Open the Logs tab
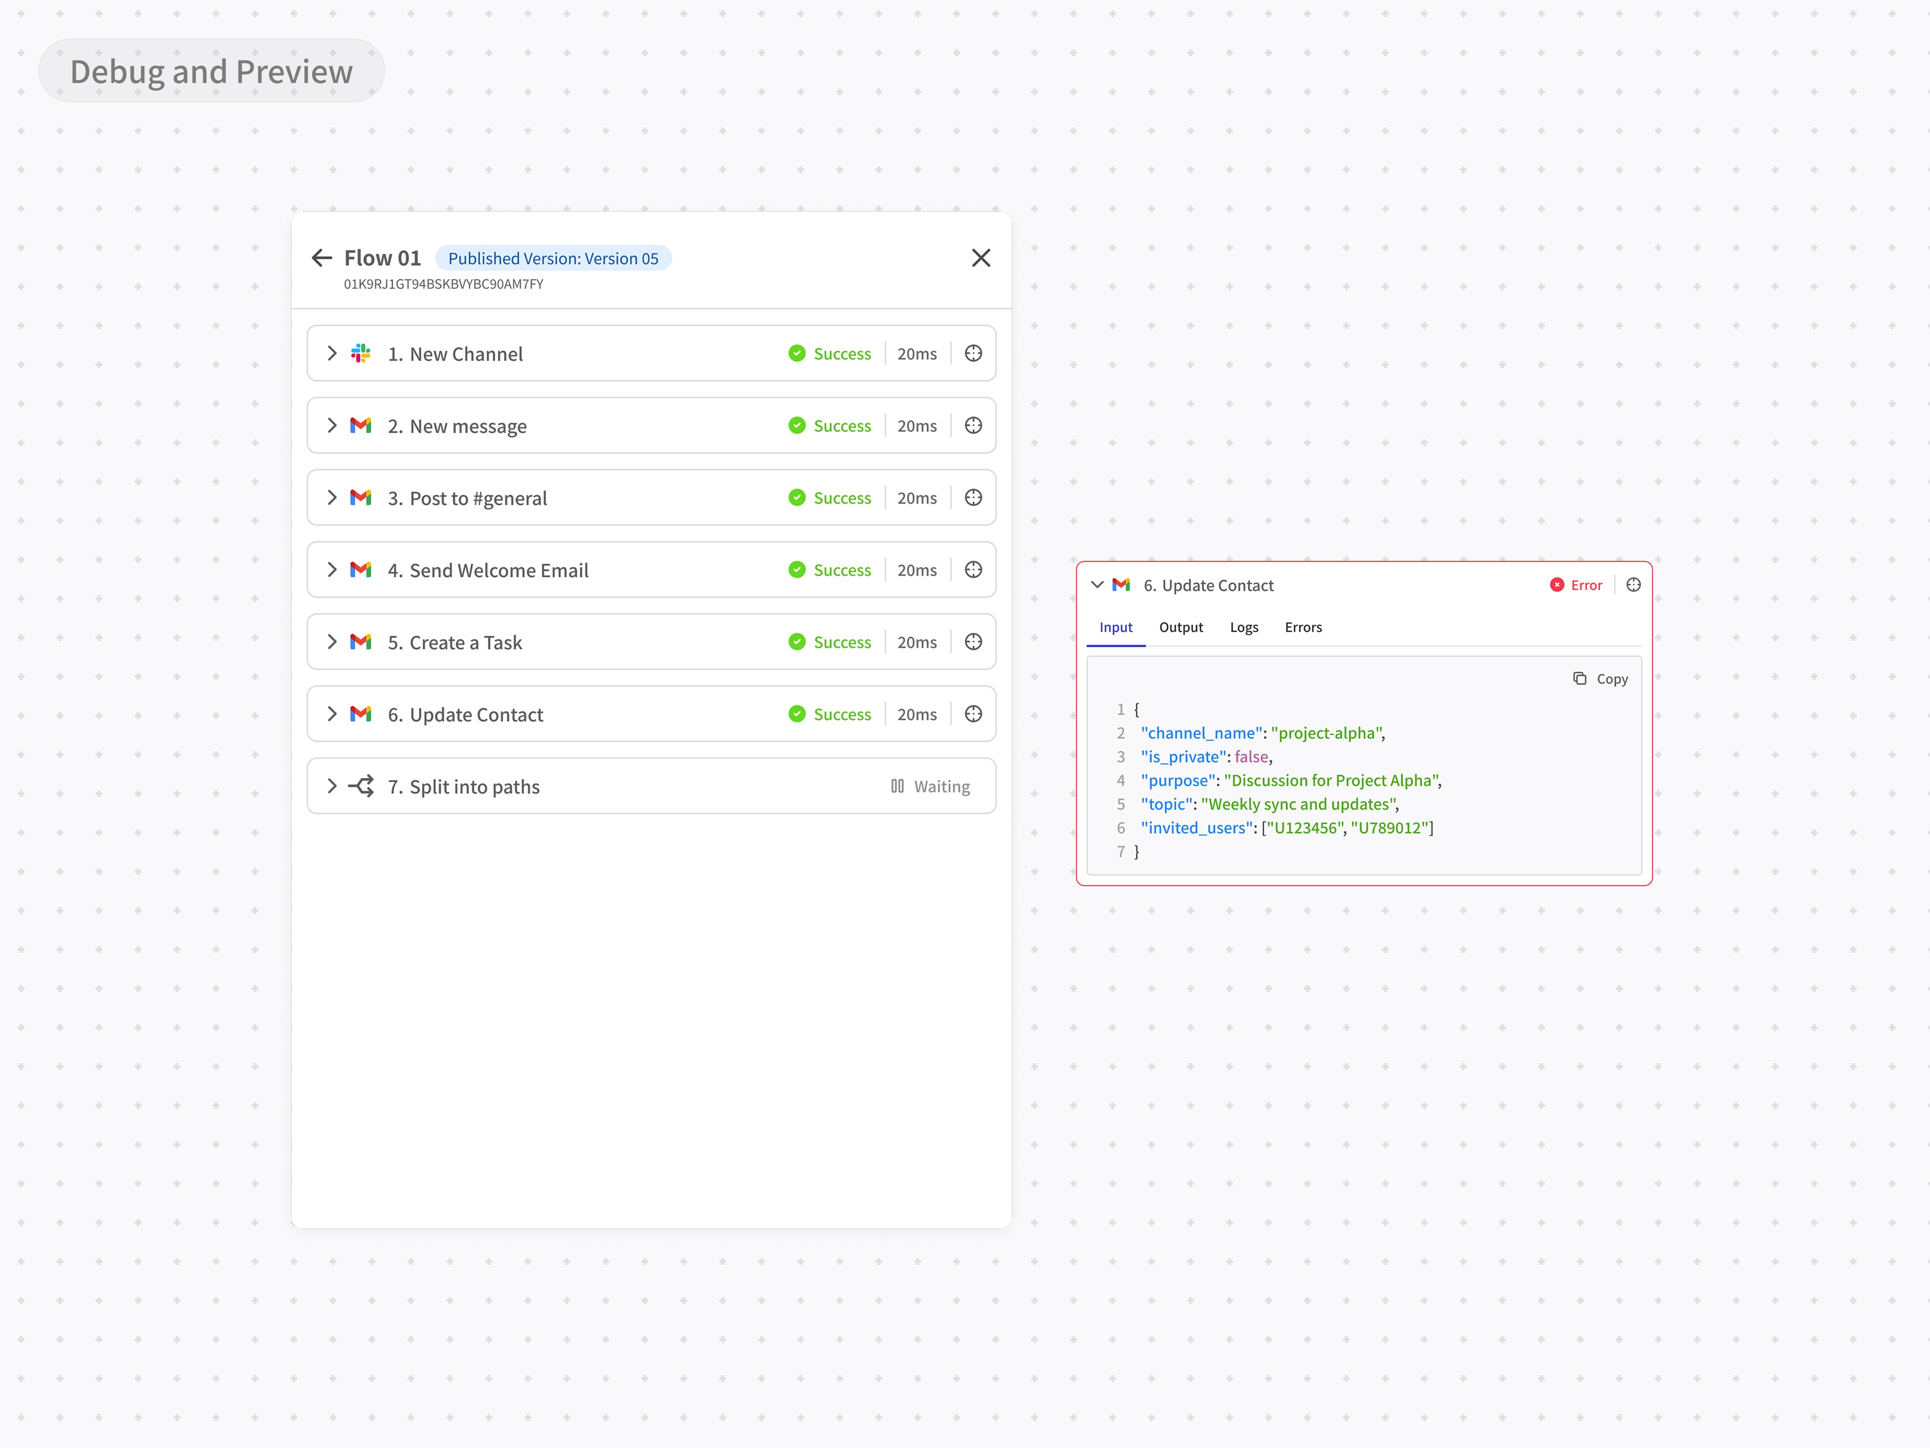Viewport: 1930px width, 1448px height. (x=1243, y=627)
